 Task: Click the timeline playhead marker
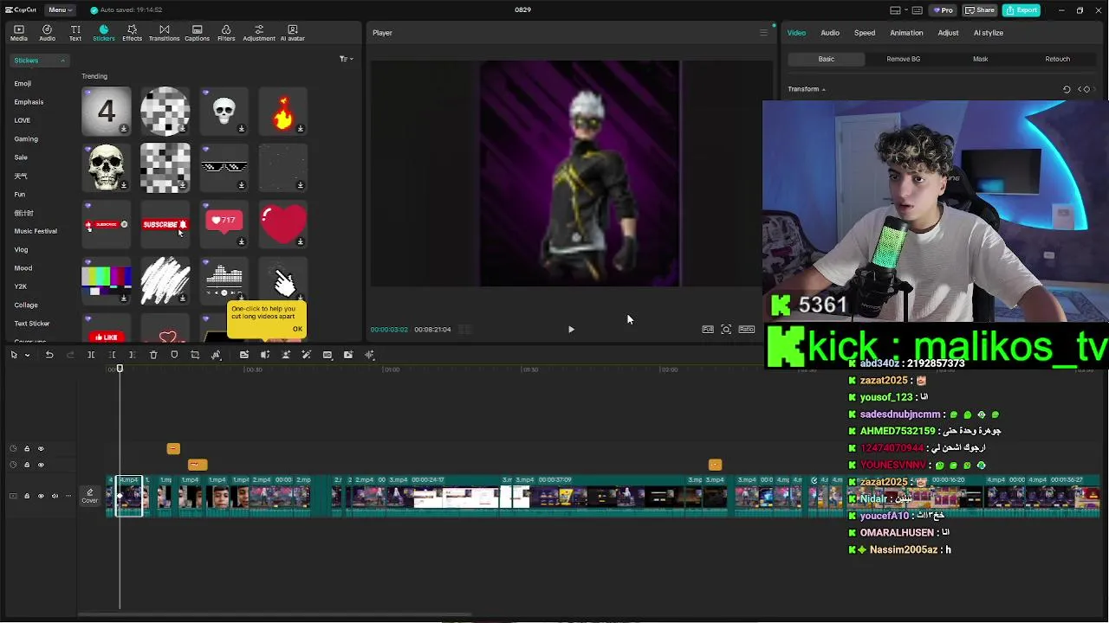click(x=120, y=369)
